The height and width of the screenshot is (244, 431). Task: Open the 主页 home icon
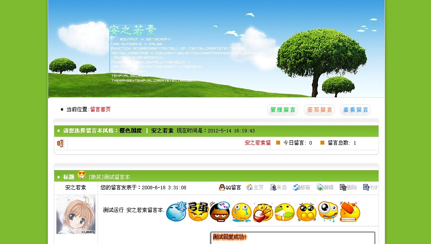(x=249, y=187)
